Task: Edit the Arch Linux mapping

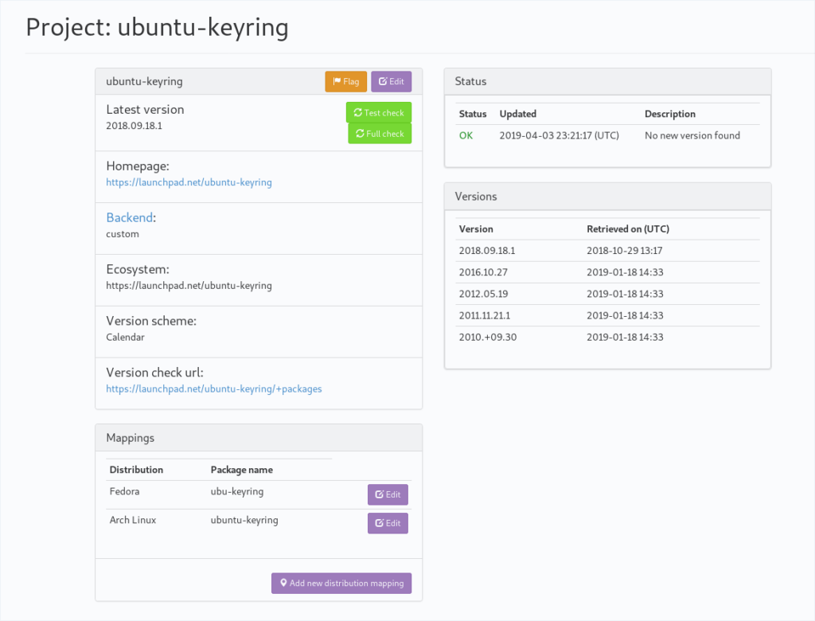Action: (x=388, y=523)
